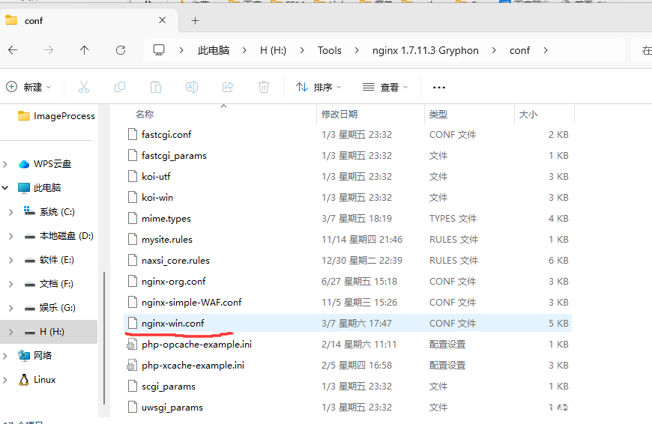Expand the H (H:) drive node
652x424 pixels.
[x=10, y=332]
